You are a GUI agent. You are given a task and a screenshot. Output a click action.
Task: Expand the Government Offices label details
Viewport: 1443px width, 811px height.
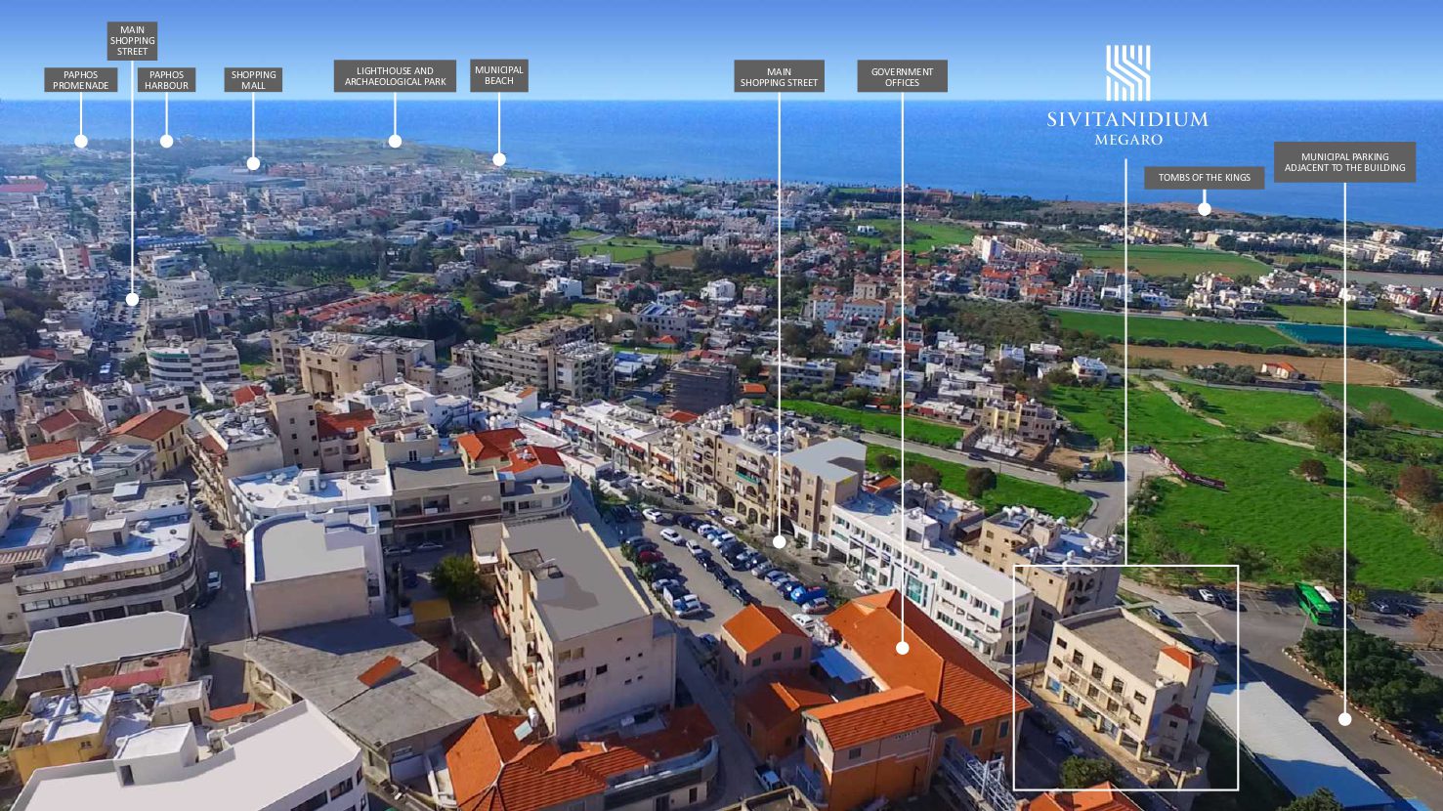pyautogui.click(x=902, y=75)
